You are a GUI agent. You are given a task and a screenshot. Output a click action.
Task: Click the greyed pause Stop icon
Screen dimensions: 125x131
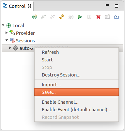tap(89, 17)
